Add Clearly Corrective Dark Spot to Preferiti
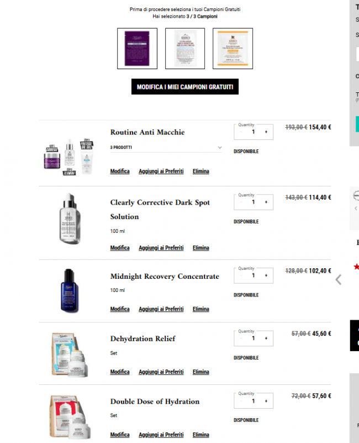The width and height of the screenshot is (359, 443). 161,248
